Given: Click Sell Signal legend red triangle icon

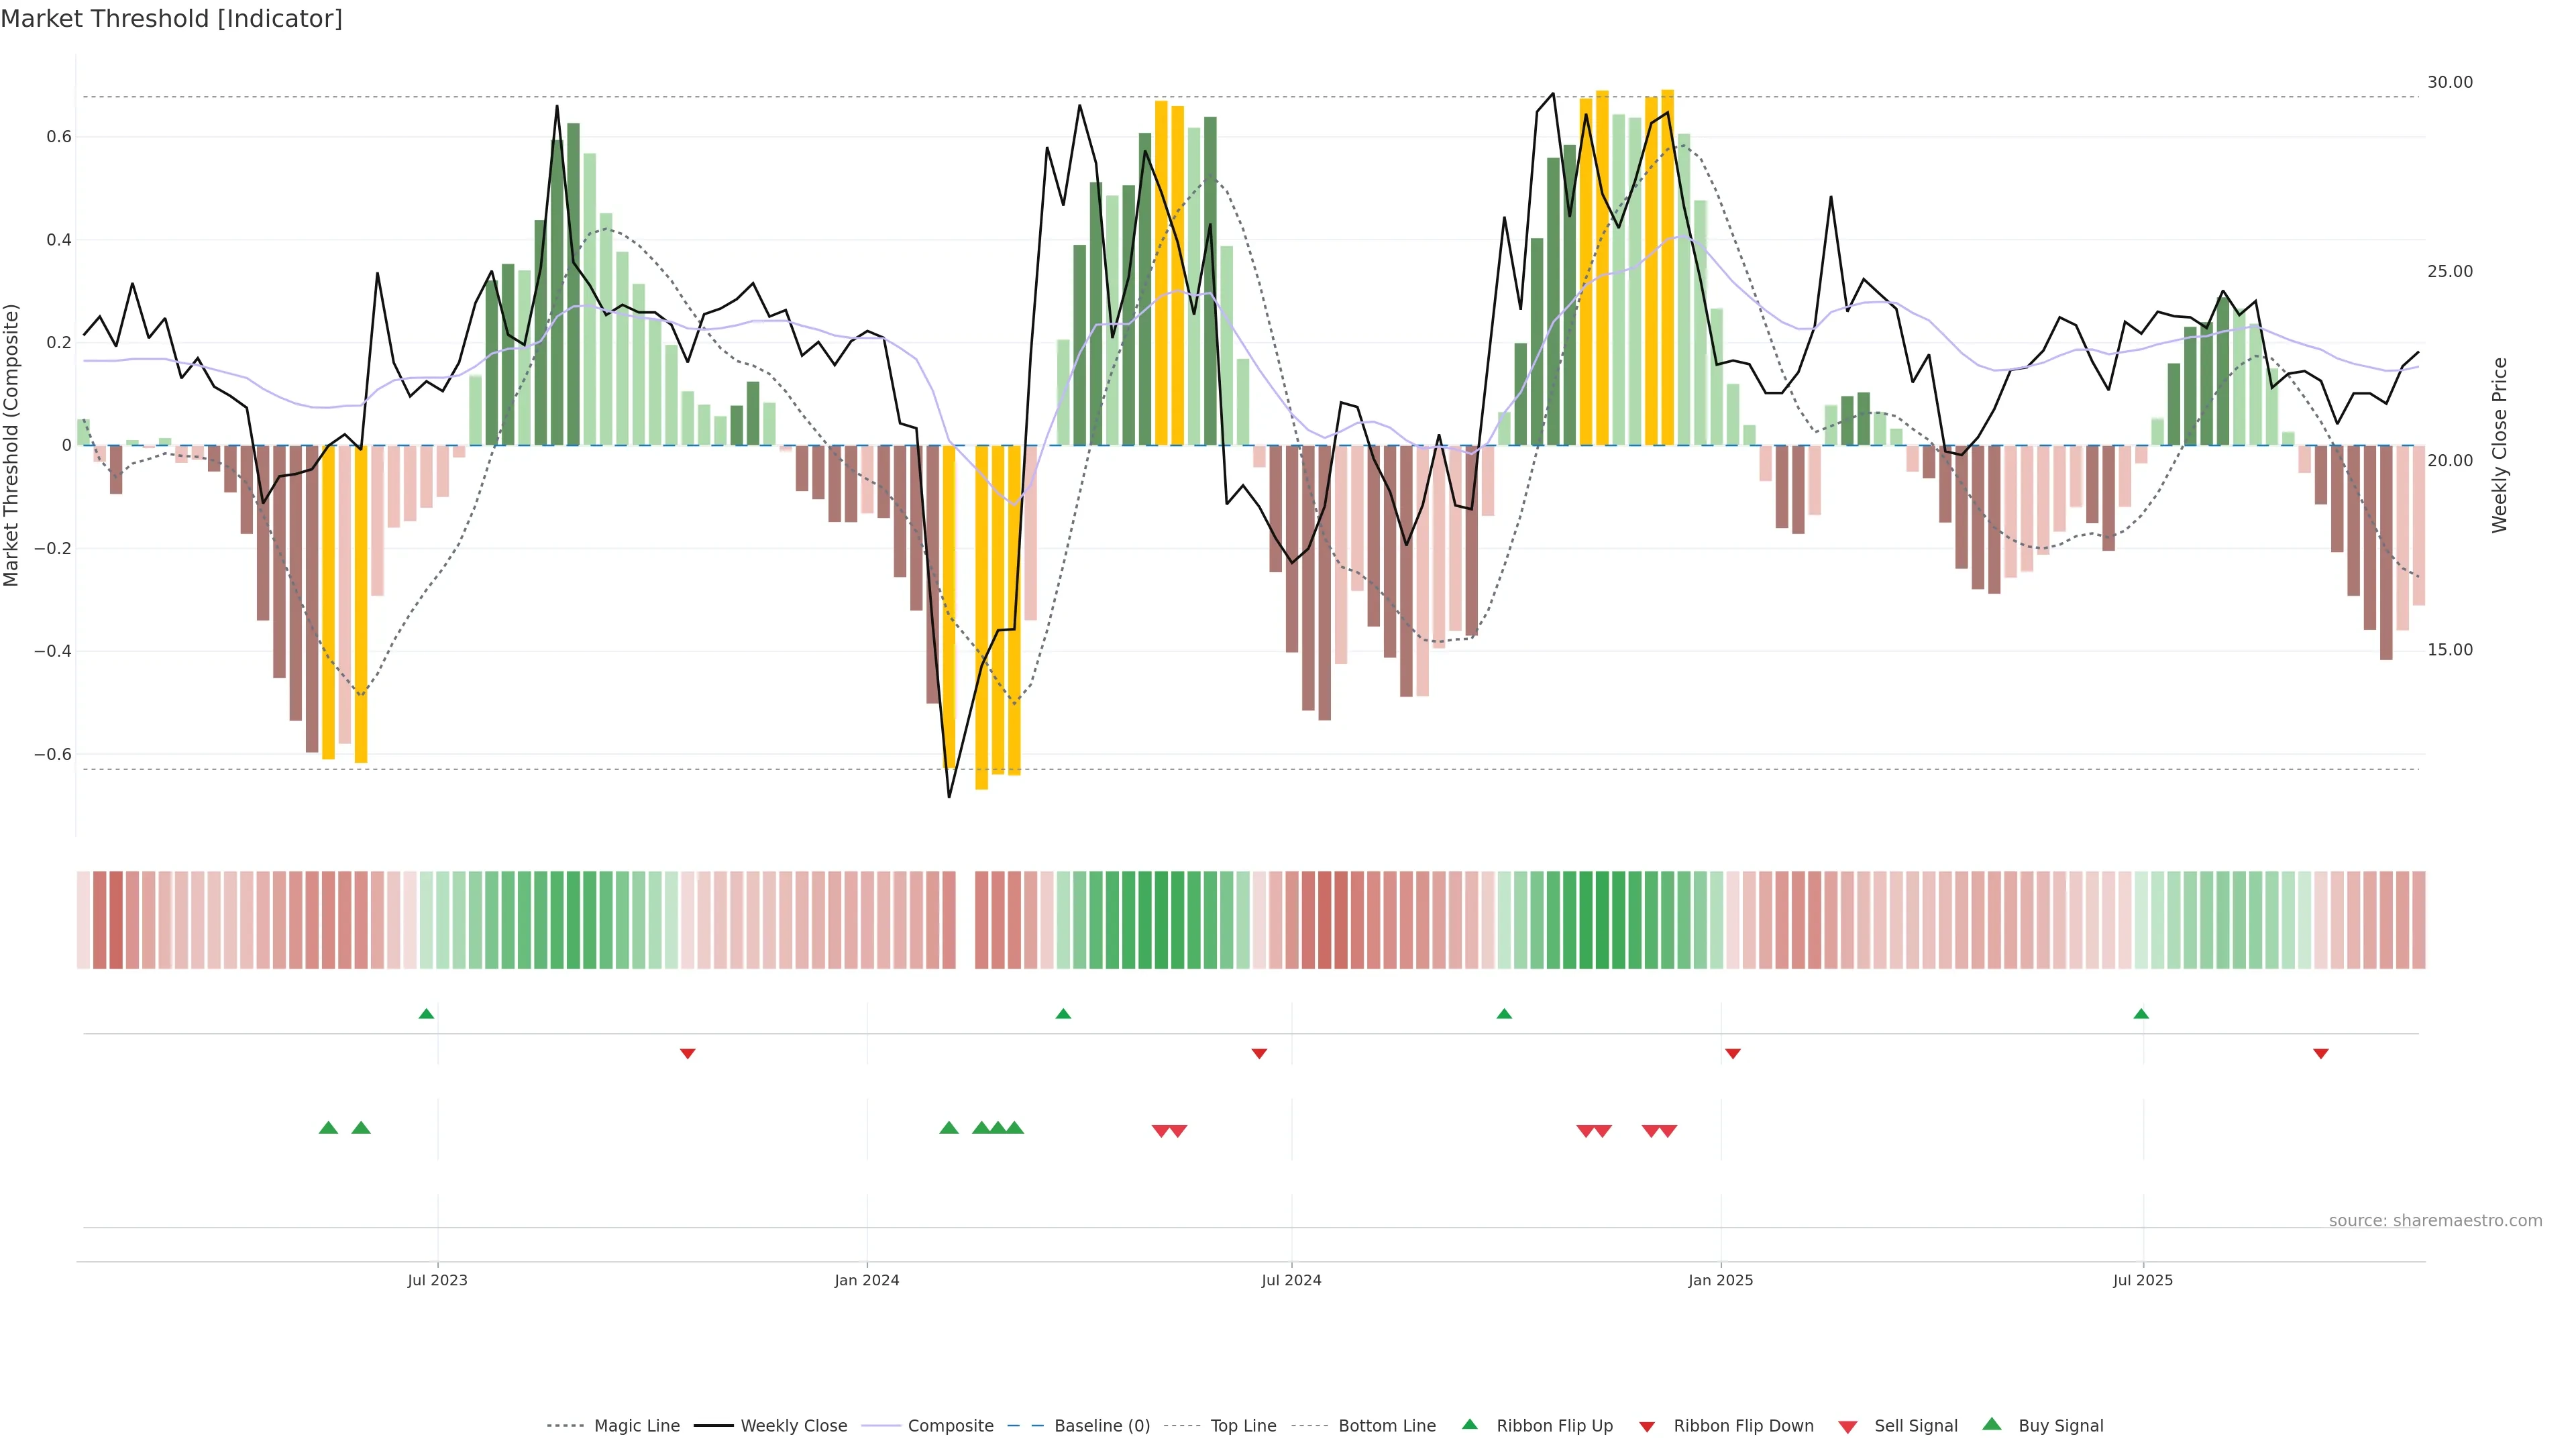Looking at the screenshot, I should click(x=1848, y=1427).
